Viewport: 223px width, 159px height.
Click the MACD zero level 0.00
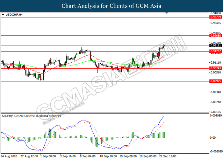[x=212, y=138]
